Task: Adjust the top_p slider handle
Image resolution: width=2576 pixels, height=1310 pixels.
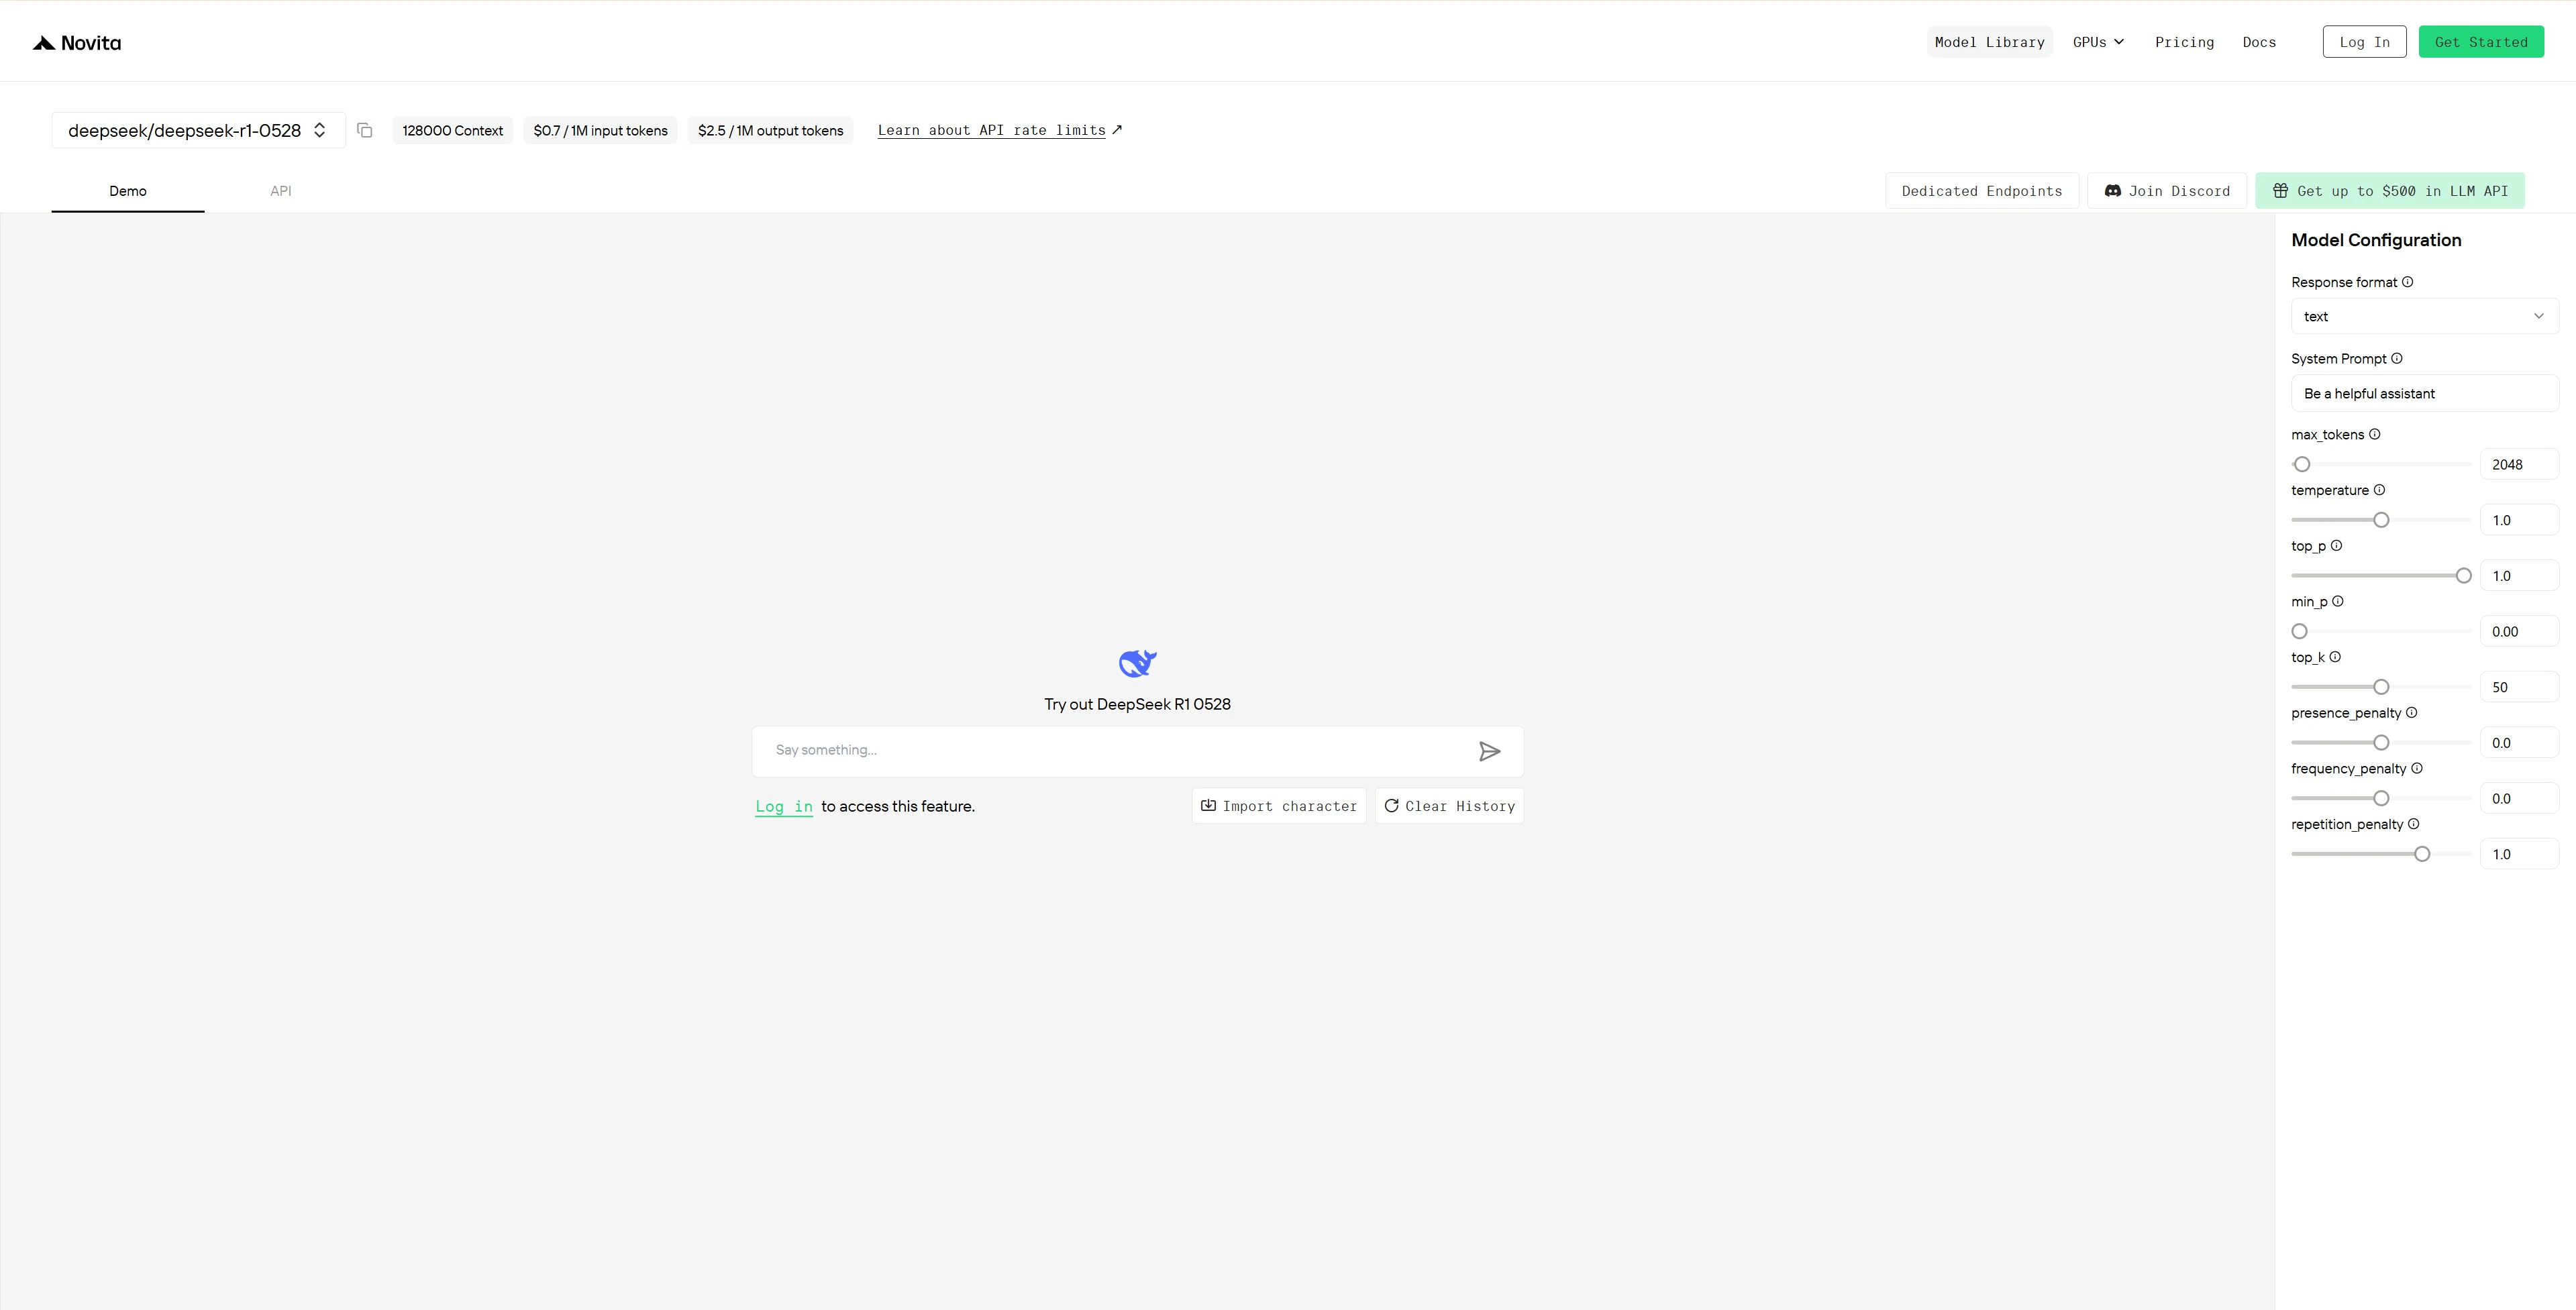Action: click(2463, 576)
